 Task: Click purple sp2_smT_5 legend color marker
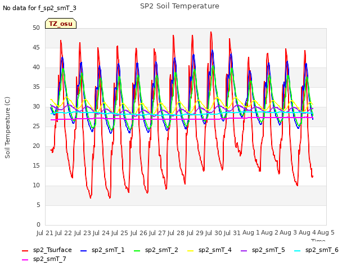244,251
